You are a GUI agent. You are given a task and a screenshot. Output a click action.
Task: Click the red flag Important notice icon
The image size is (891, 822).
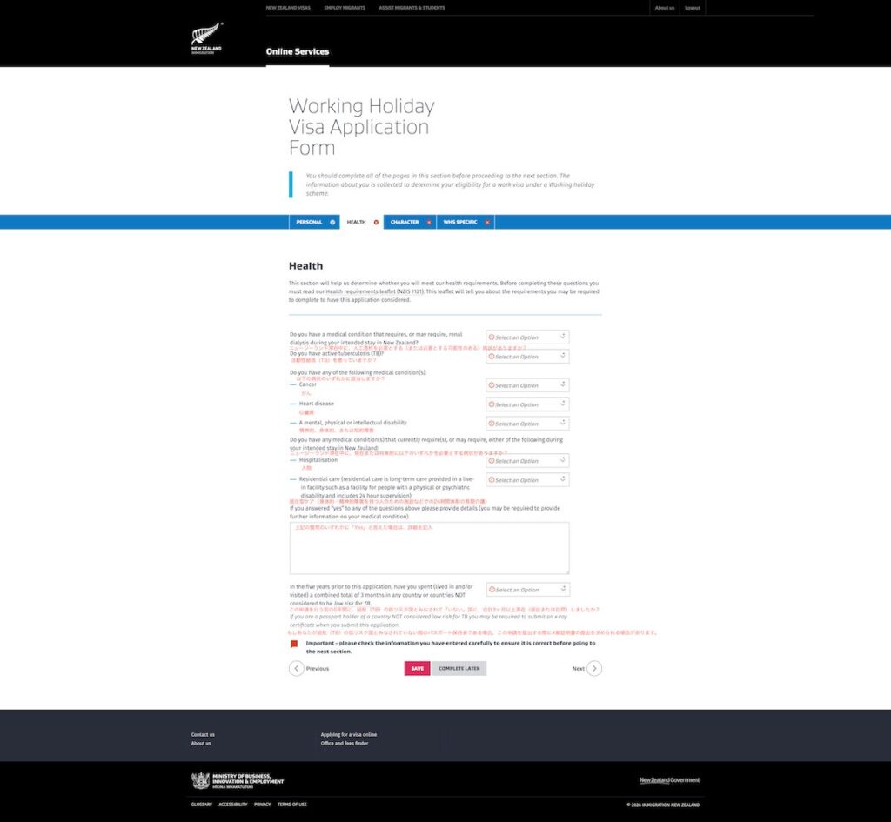click(294, 645)
